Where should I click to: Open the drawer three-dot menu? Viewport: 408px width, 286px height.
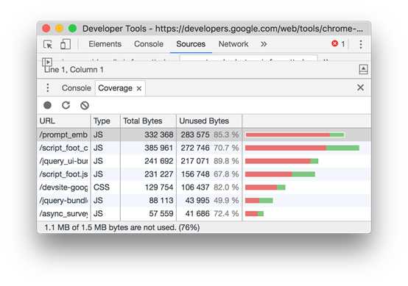48,87
